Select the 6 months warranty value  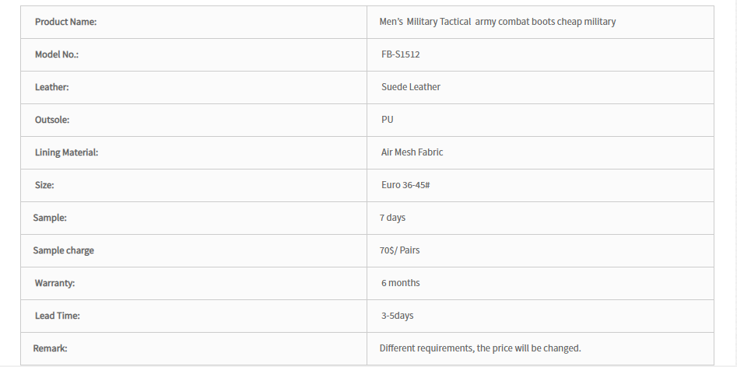[x=401, y=283]
